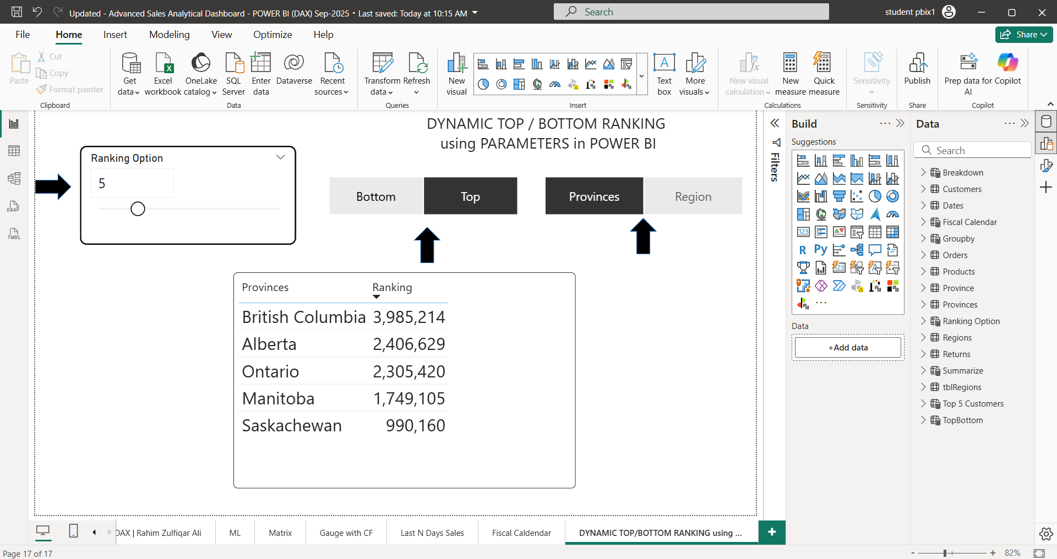Screen dimensions: 1057x559
Task: Select the Pie chart visual icon
Action: click(x=483, y=84)
